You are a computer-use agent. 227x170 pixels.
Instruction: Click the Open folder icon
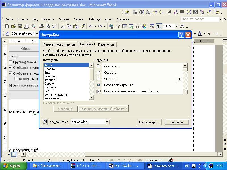(13, 26)
